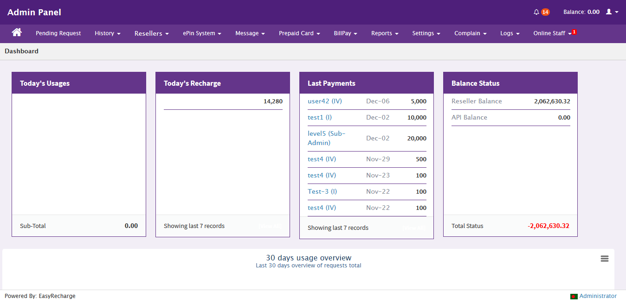Open the level5 (Sub-Admin) payment link

coord(326,138)
